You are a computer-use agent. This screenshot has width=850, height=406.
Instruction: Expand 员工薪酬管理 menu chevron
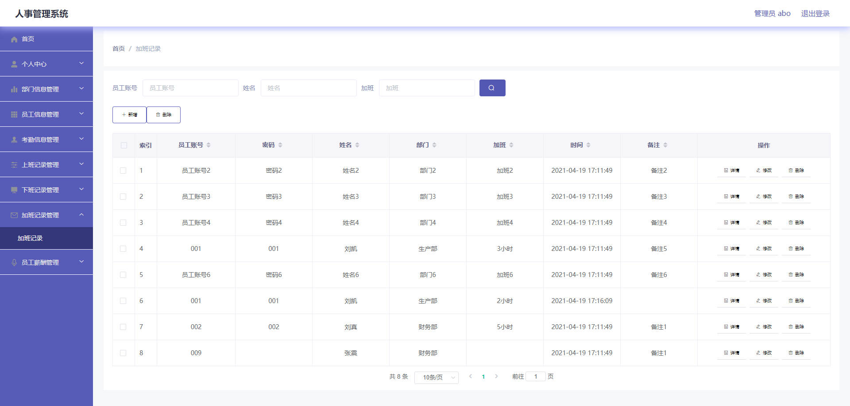click(x=81, y=262)
